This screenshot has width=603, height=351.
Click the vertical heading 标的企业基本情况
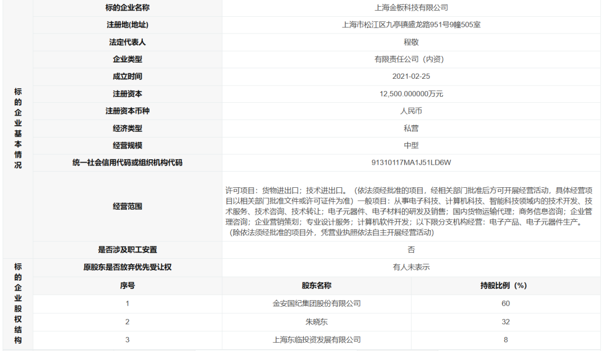coord(18,128)
